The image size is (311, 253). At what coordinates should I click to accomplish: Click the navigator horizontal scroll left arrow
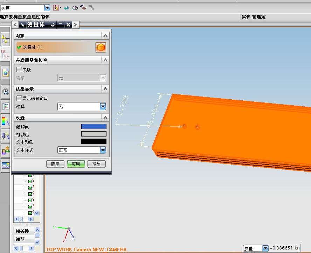tap(16, 219)
